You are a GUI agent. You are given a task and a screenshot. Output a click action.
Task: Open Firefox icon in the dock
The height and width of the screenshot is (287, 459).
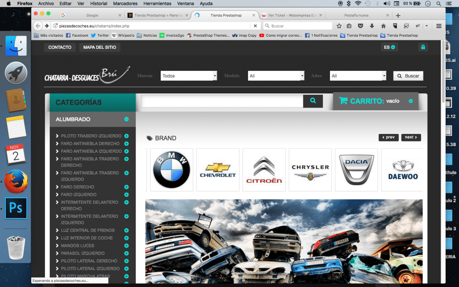click(16, 181)
